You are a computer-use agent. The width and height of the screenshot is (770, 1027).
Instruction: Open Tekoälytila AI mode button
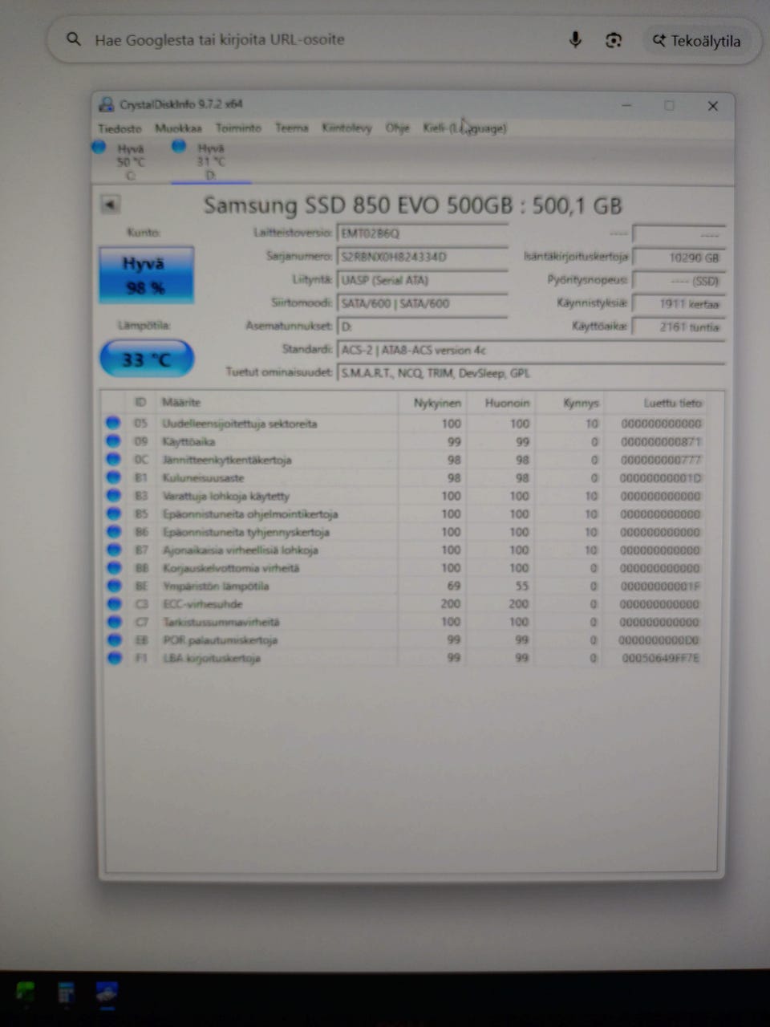point(696,41)
